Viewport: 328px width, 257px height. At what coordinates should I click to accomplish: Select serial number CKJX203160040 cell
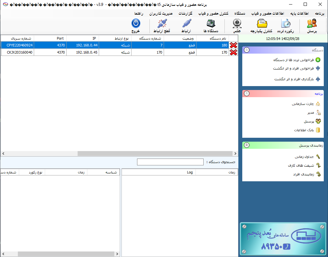(x=18, y=52)
